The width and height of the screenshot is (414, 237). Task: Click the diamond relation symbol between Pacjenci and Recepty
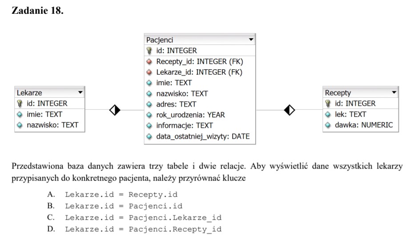coord(289,110)
